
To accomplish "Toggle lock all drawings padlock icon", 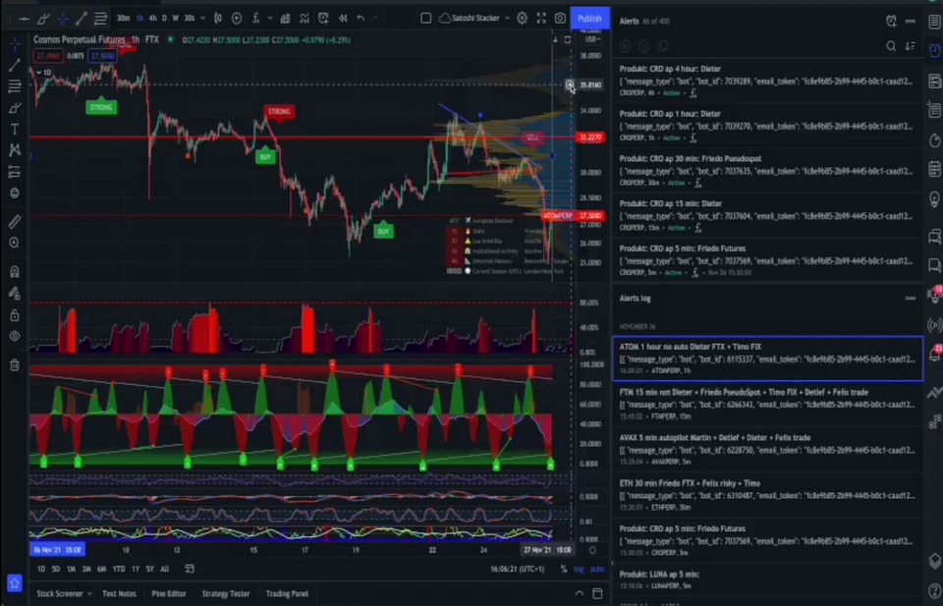I will [15, 315].
